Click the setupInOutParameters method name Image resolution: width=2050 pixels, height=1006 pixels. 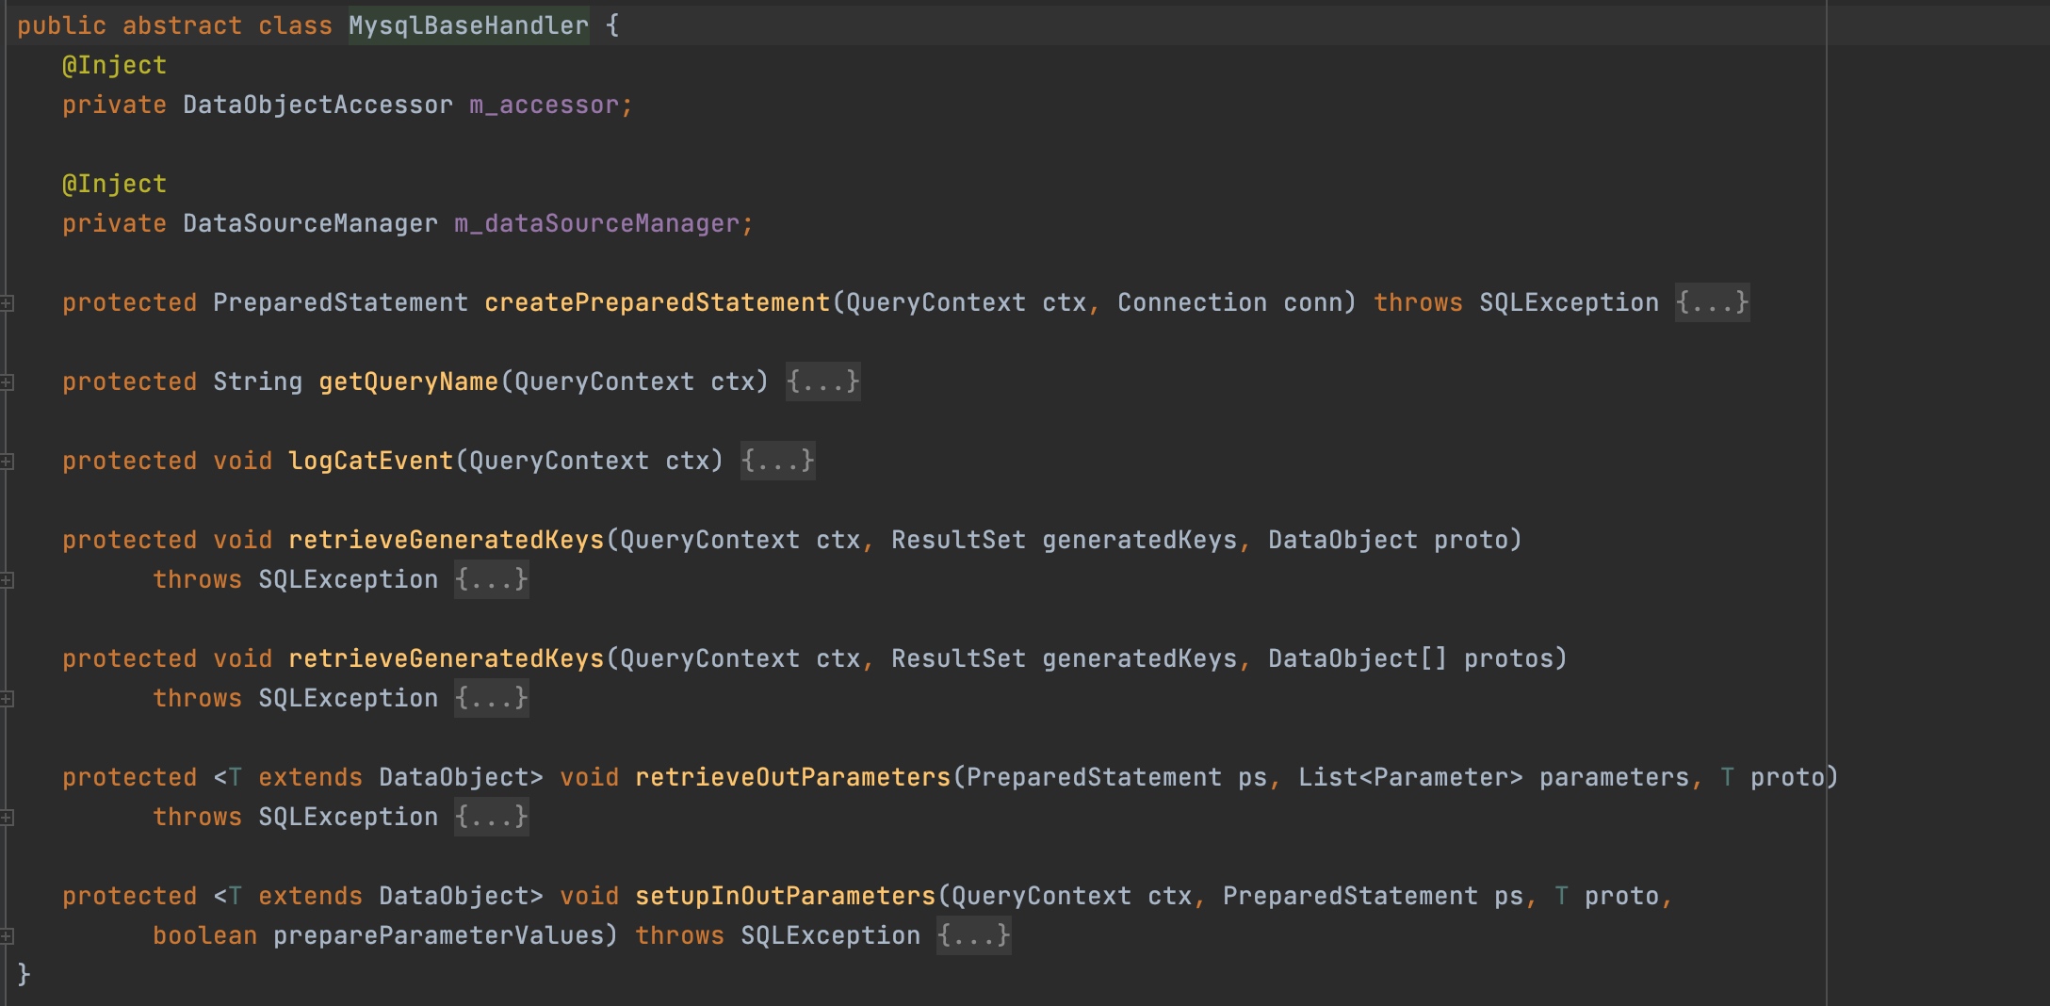(785, 897)
